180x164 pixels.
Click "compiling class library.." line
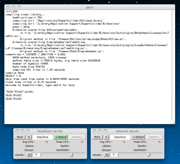tap(25, 14)
